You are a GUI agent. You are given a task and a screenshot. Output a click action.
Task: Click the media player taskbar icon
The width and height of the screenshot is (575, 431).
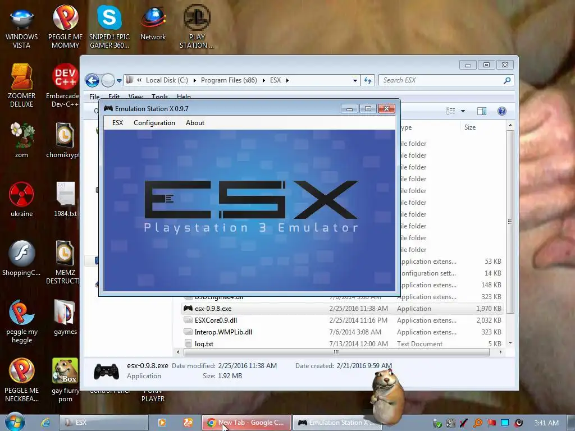click(x=162, y=423)
